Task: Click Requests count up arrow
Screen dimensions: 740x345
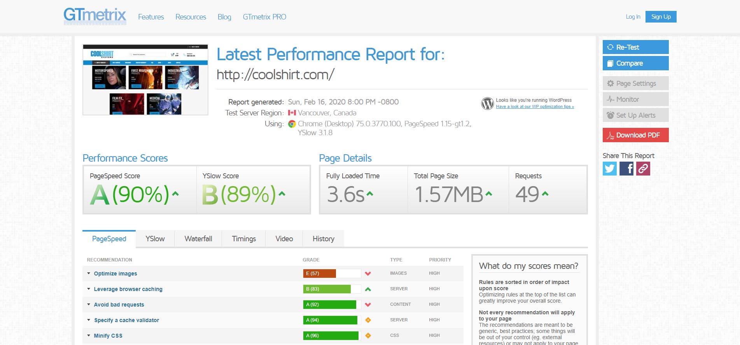Action: [545, 193]
